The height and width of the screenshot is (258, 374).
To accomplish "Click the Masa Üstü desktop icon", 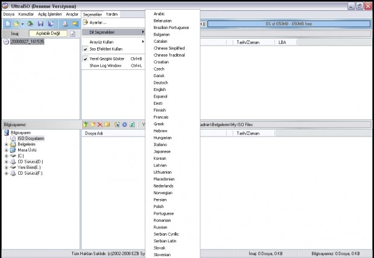I will (13, 150).
